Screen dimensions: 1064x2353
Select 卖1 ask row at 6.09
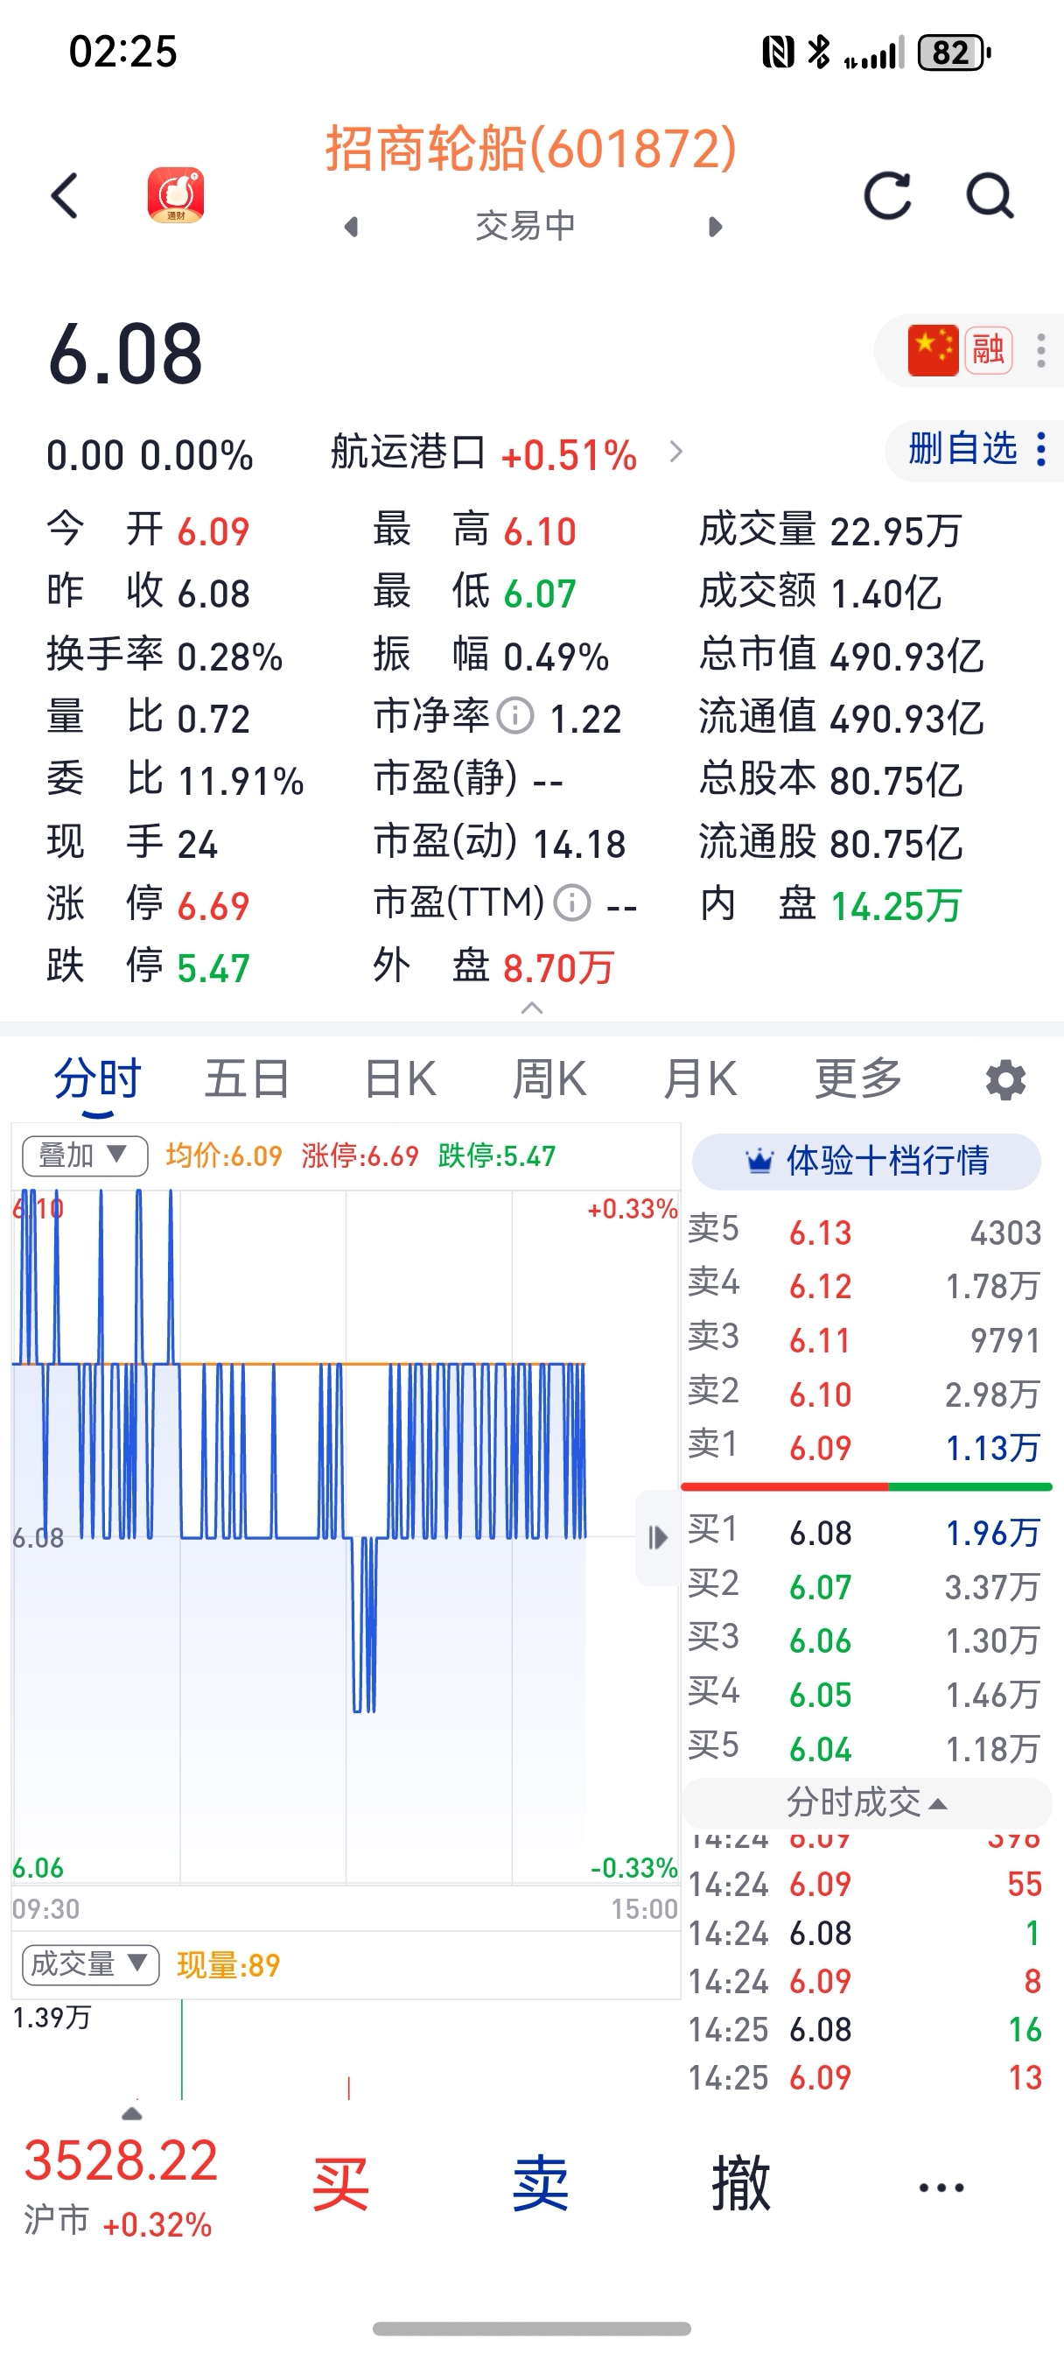[864, 1448]
